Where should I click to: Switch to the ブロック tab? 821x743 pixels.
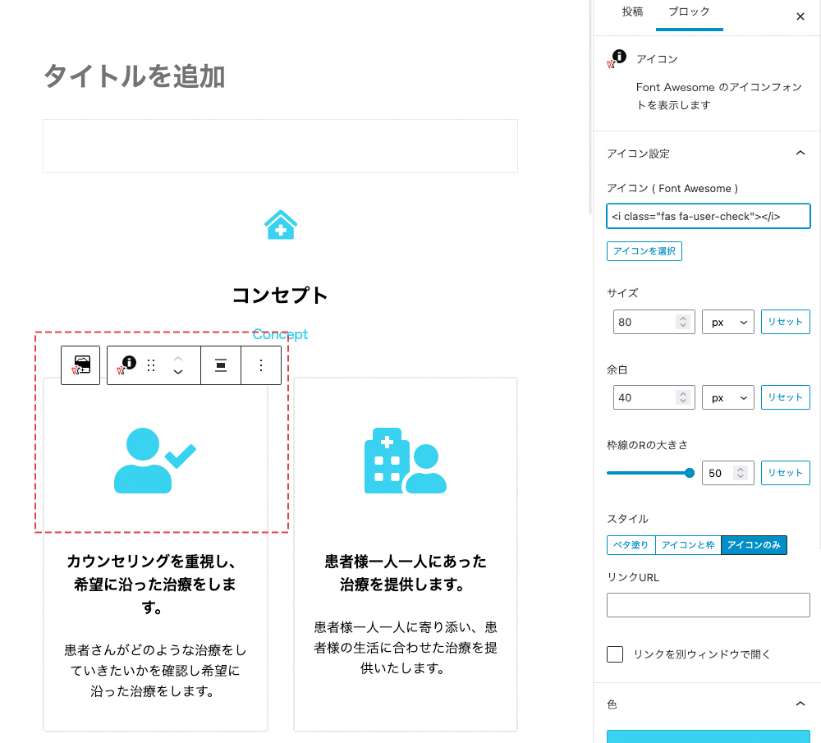689,12
